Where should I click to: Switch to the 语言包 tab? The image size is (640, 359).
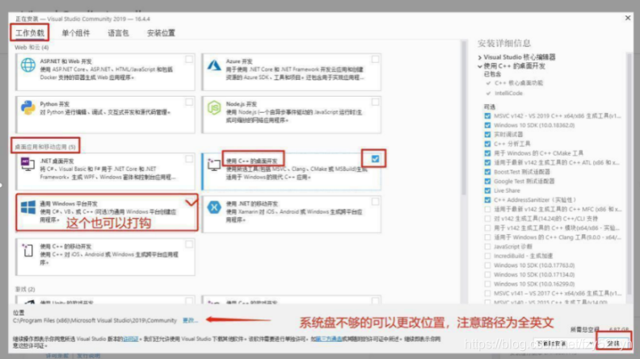pos(118,33)
